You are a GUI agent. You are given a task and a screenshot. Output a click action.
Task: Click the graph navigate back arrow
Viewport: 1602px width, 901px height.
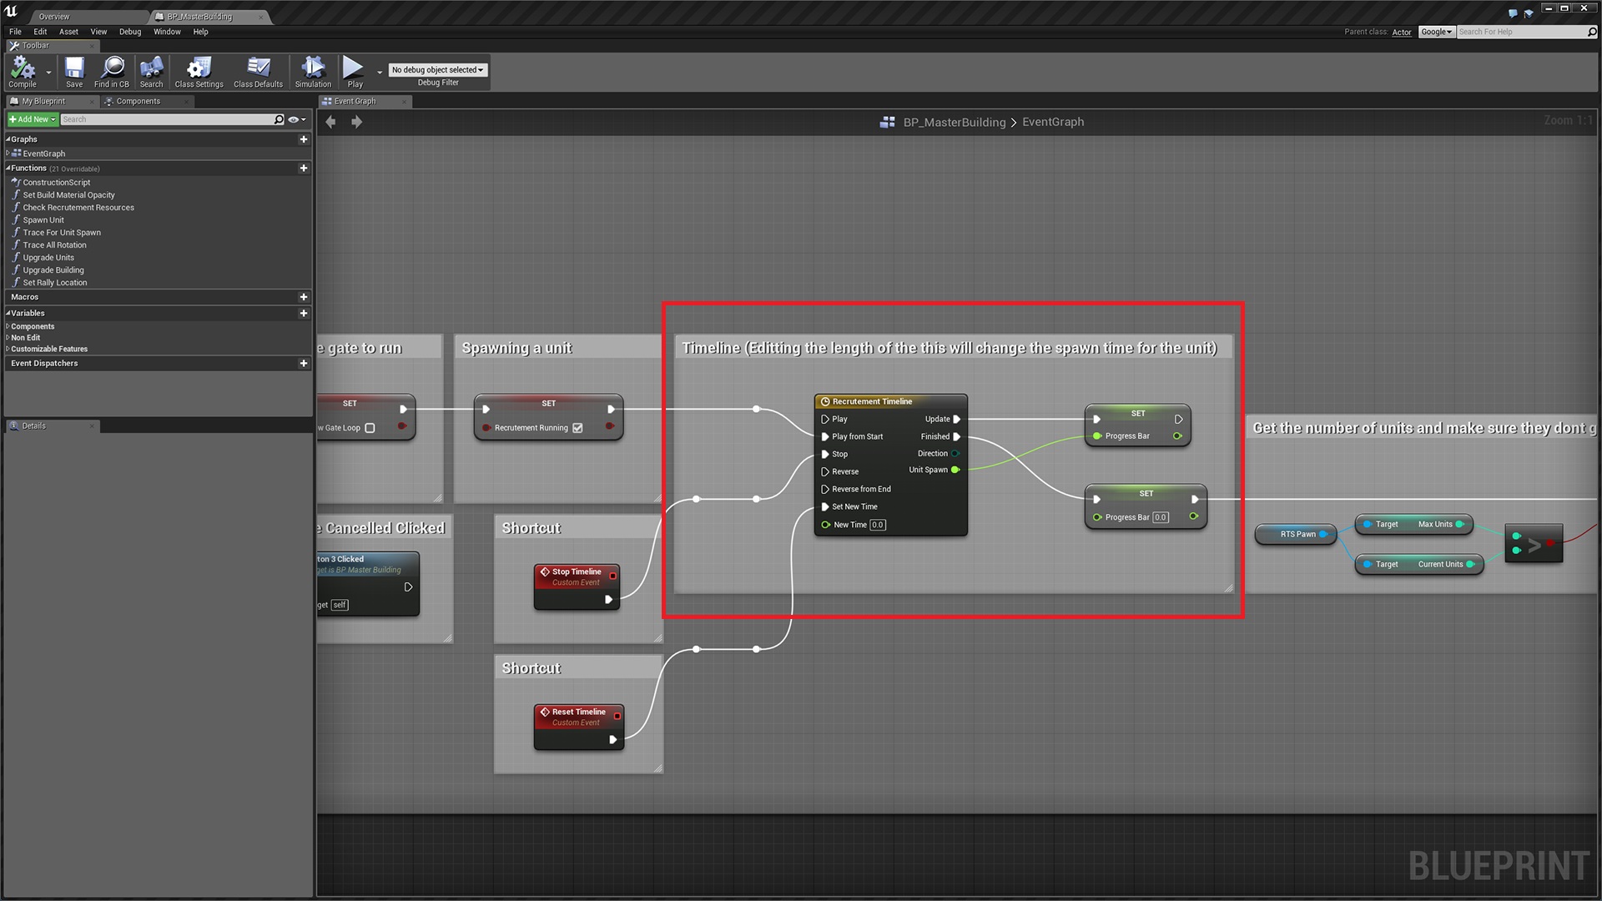click(331, 122)
